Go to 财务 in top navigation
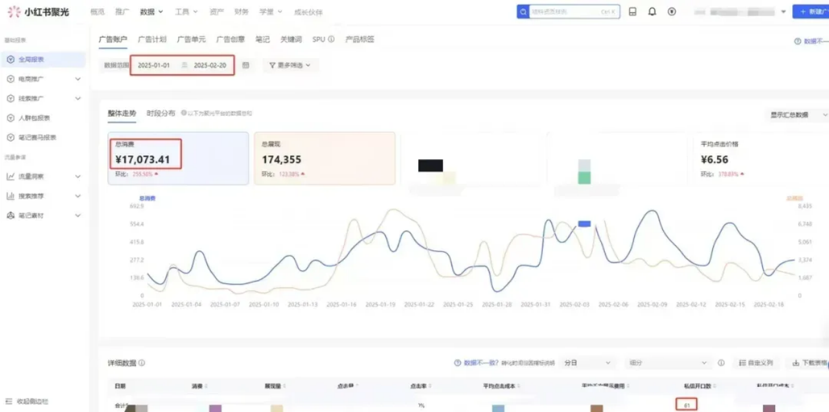The image size is (829, 412). (242, 12)
